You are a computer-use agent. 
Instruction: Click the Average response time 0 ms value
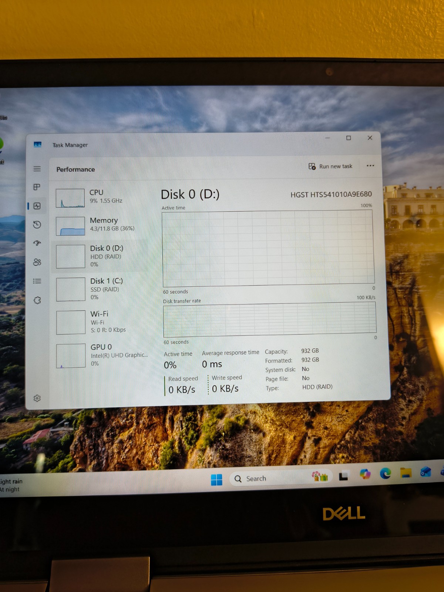coord(212,364)
